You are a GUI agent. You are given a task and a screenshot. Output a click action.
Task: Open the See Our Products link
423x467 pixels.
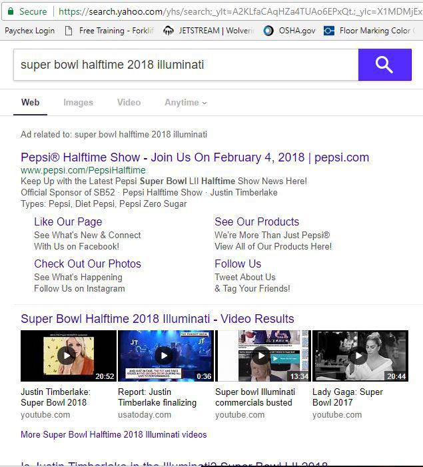(x=256, y=221)
